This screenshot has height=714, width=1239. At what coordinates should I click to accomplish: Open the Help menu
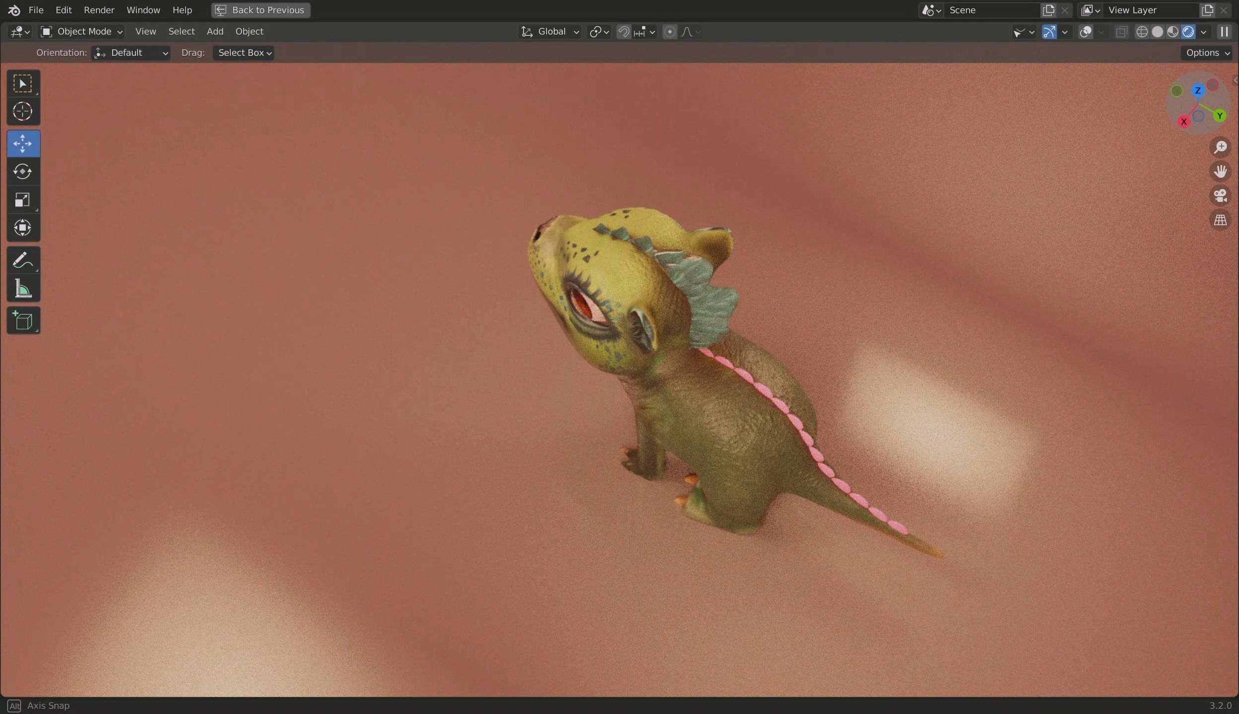182,10
